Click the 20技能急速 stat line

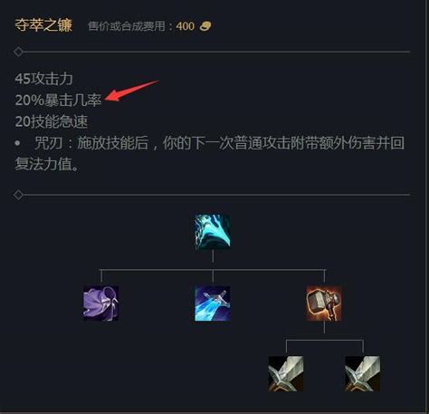point(52,121)
